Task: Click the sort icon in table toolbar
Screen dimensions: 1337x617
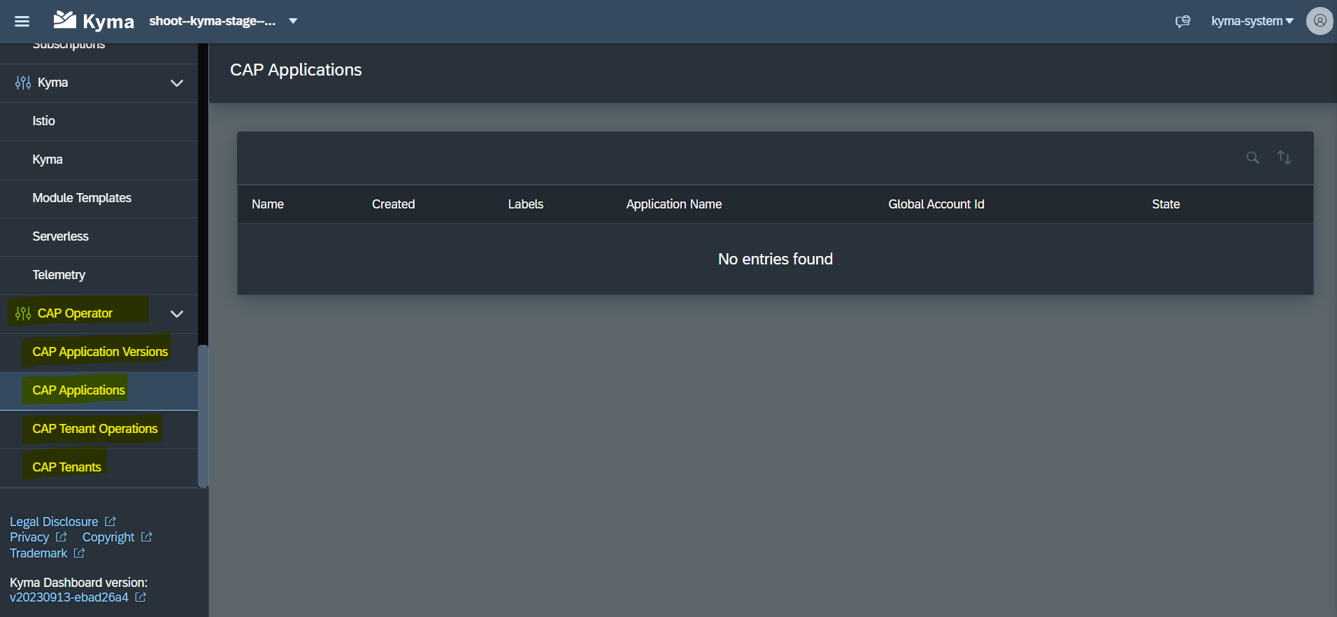Action: [1284, 158]
